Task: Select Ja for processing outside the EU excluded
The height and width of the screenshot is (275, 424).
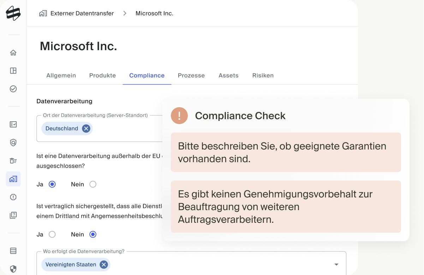Action: pyautogui.click(x=52, y=184)
